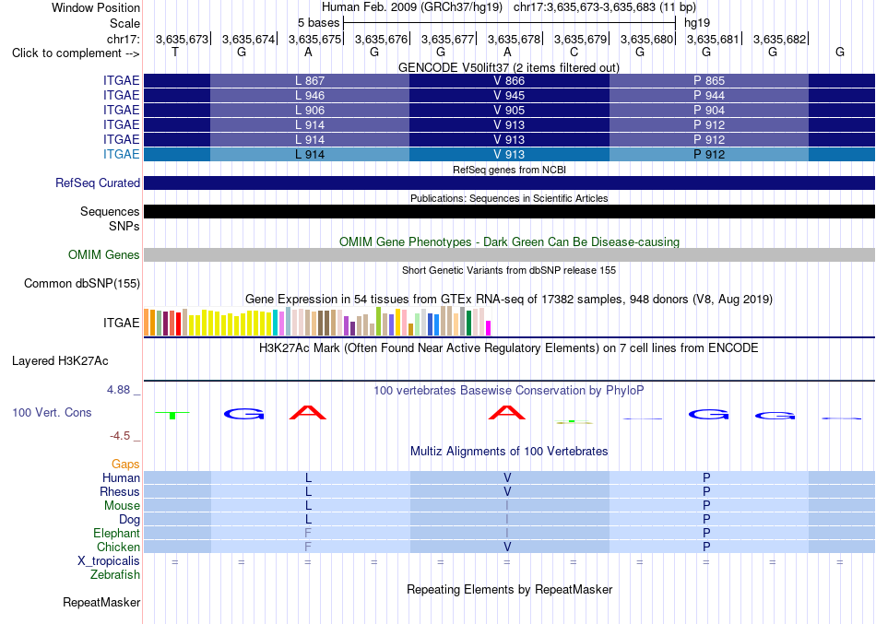This screenshot has width=876, height=624.
Task: Select the 'V 866' codon block
Action: tap(509, 80)
